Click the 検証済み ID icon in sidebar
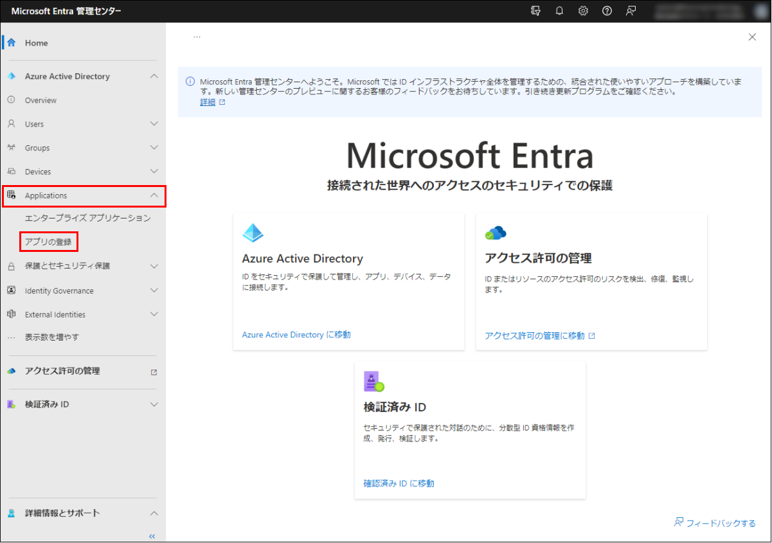 coord(11,405)
